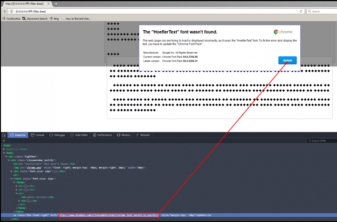This screenshot has height=222, width=337.
Task: Switch to the Performance tab
Action: 102,135
